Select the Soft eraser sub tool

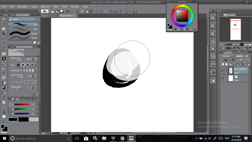tap(23, 29)
